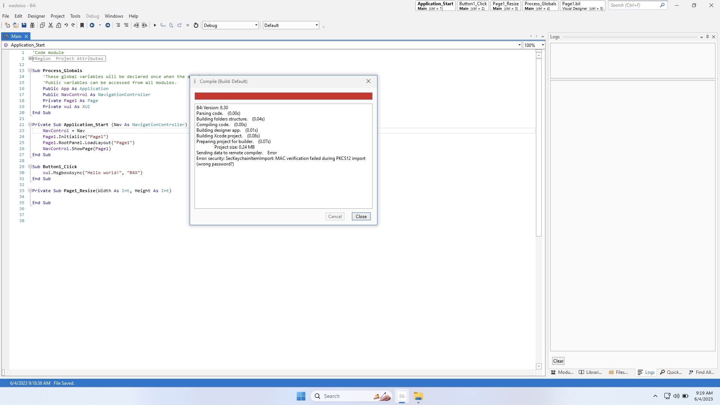Clear the Logs panel
The height and width of the screenshot is (405, 720).
558,361
